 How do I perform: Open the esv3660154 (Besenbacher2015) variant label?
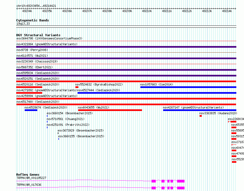[x=70, y=113]
